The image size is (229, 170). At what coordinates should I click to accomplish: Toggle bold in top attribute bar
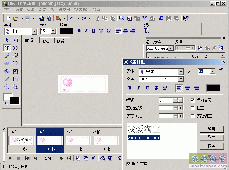click(79, 31)
